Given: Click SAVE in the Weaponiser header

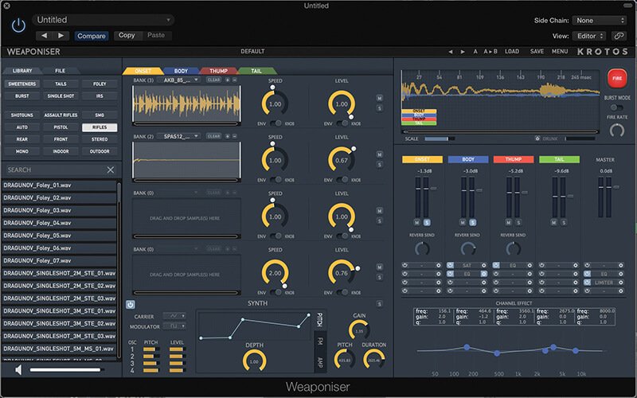Looking at the screenshot, I should tap(537, 52).
